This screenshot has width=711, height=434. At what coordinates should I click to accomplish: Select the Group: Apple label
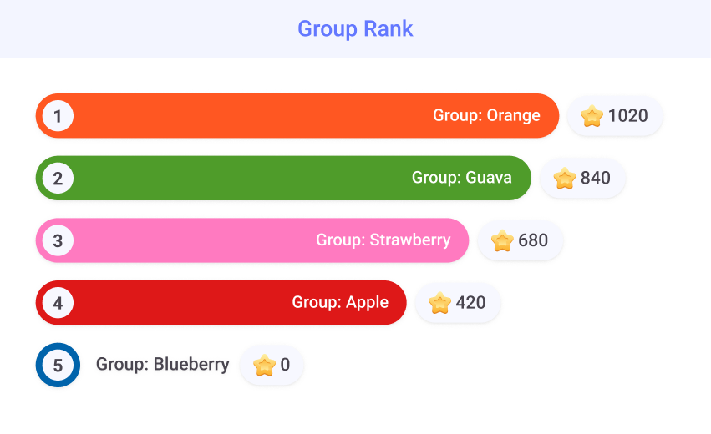pos(340,302)
